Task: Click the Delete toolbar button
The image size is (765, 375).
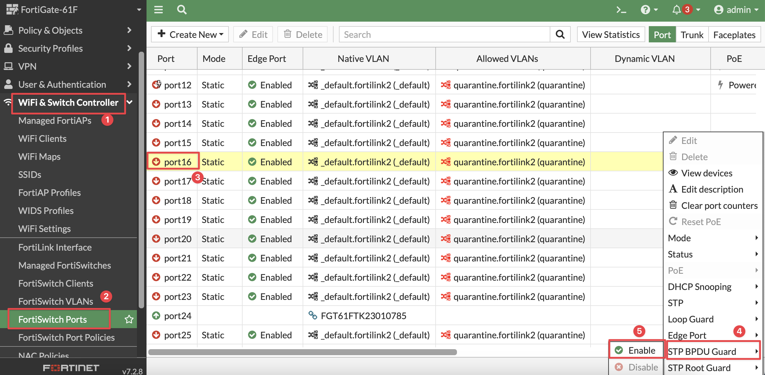Action: click(303, 35)
